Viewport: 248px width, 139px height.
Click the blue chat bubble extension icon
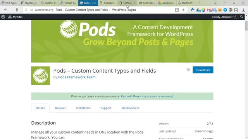[225, 10]
